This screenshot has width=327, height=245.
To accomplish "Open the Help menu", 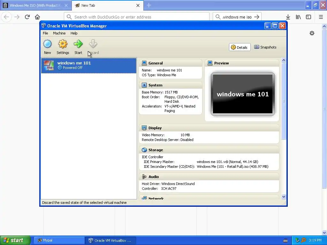I will (74, 33).
